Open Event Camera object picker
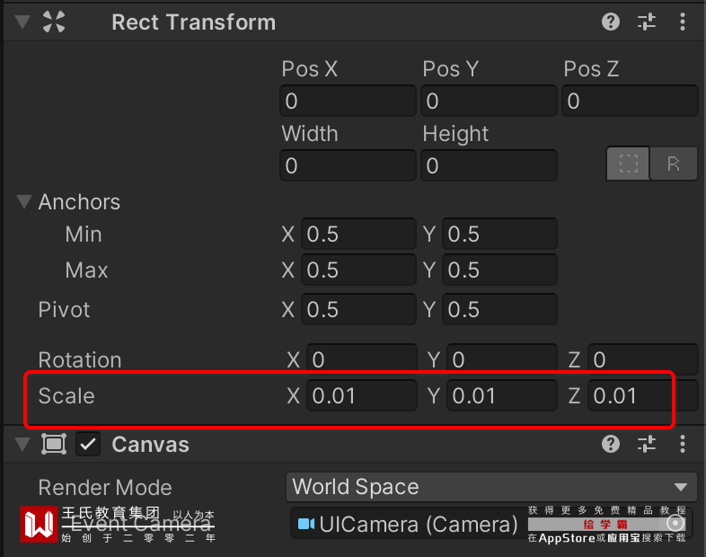Viewport: 706px width, 557px height. tap(676, 523)
